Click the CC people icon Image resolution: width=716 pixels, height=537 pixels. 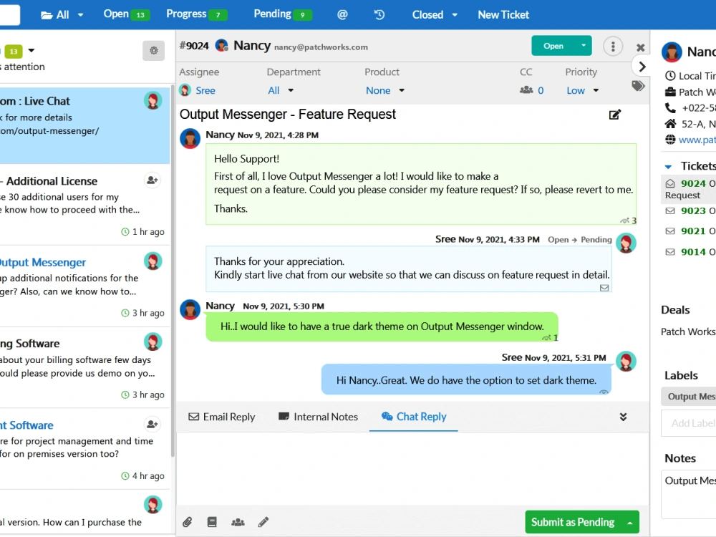(x=526, y=90)
